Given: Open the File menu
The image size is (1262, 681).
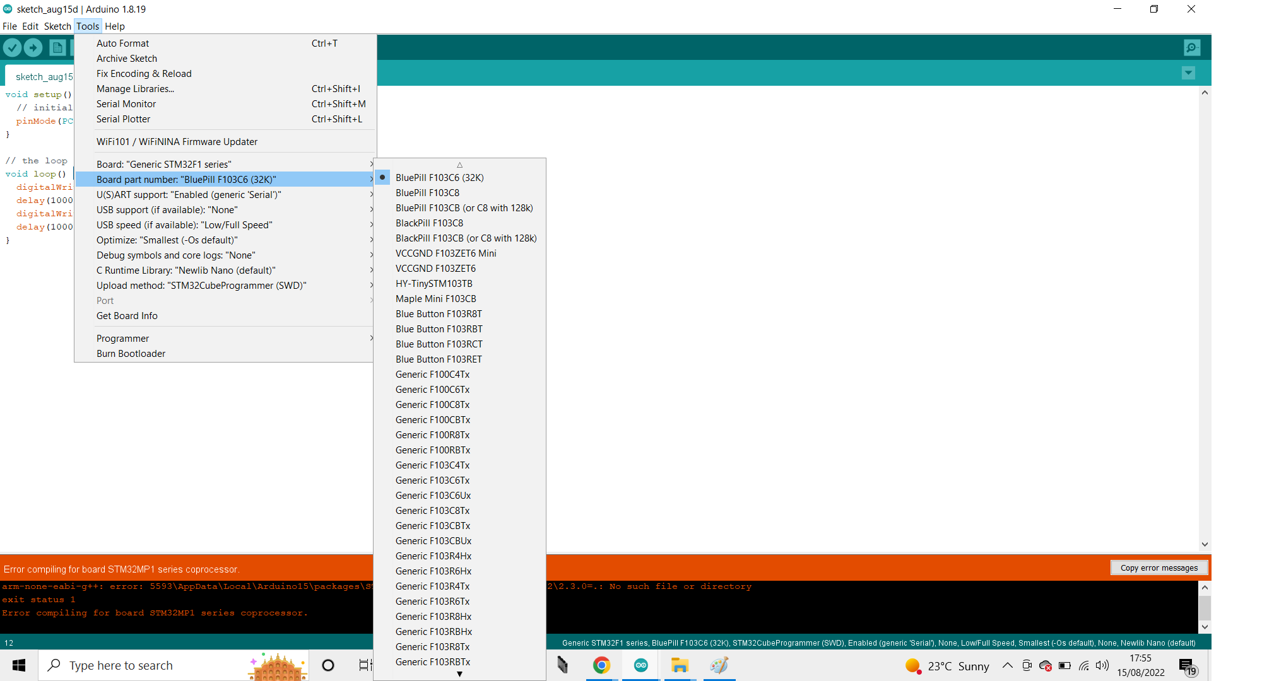Looking at the screenshot, I should 9,26.
